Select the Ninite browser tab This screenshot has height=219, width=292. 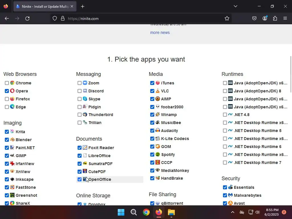[45, 6]
